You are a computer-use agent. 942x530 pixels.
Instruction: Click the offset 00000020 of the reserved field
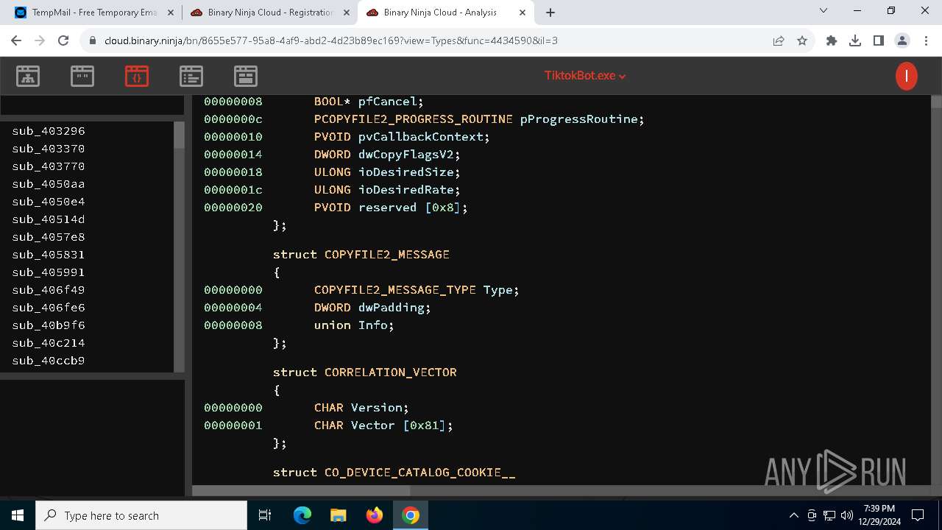[x=233, y=208]
